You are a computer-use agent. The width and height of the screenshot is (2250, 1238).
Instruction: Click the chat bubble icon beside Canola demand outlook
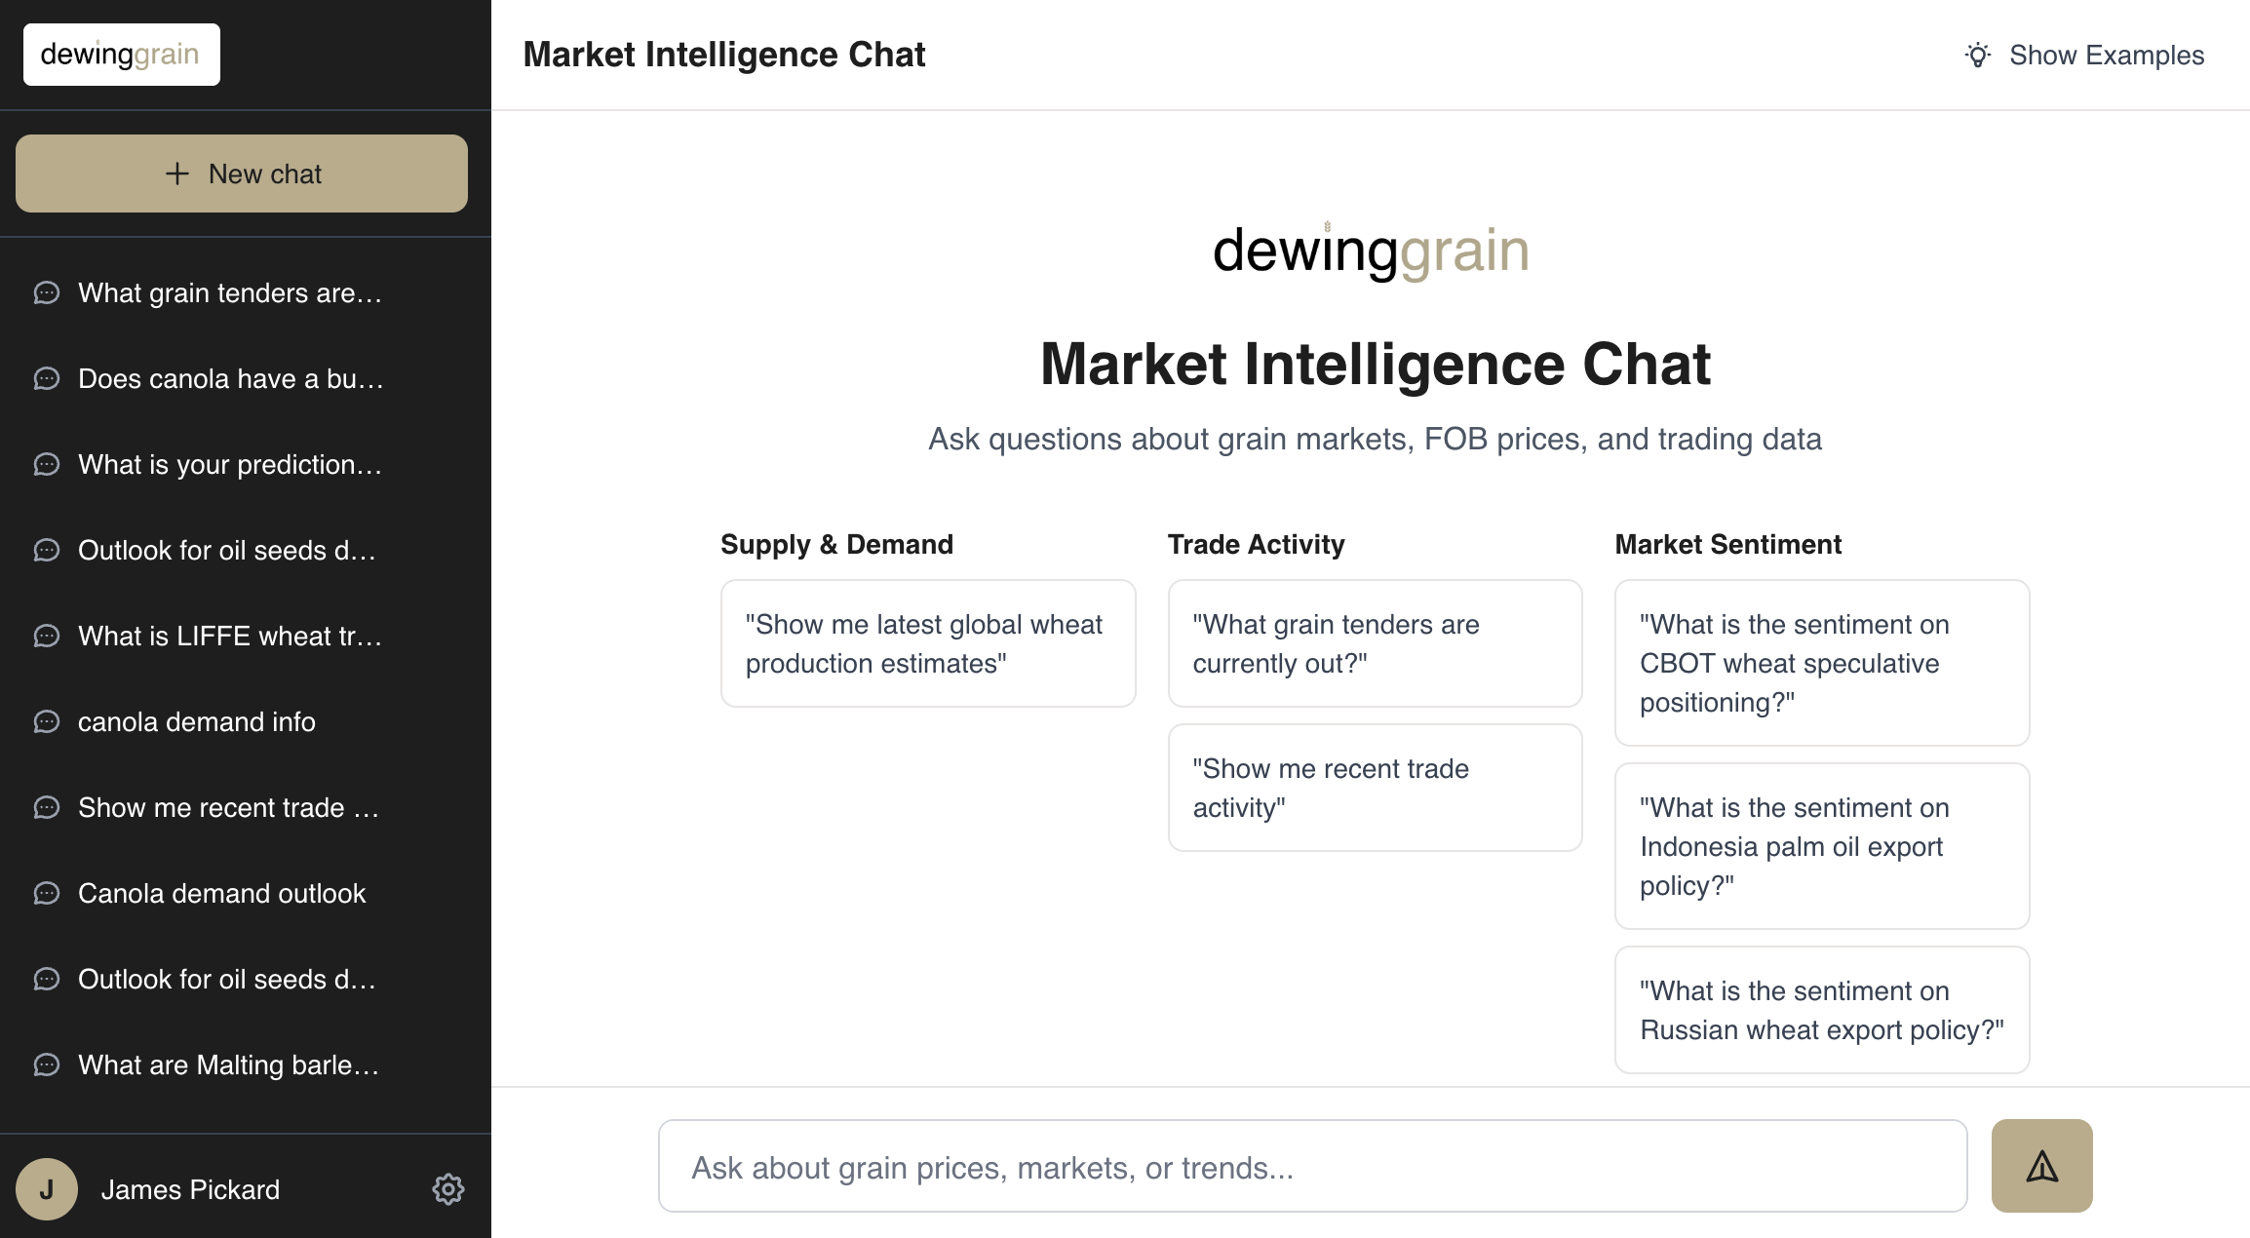point(46,894)
